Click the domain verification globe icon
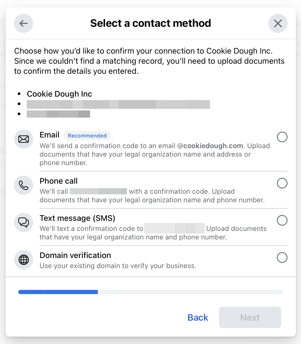Image resolution: width=301 pixels, height=344 pixels. [x=24, y=260]
